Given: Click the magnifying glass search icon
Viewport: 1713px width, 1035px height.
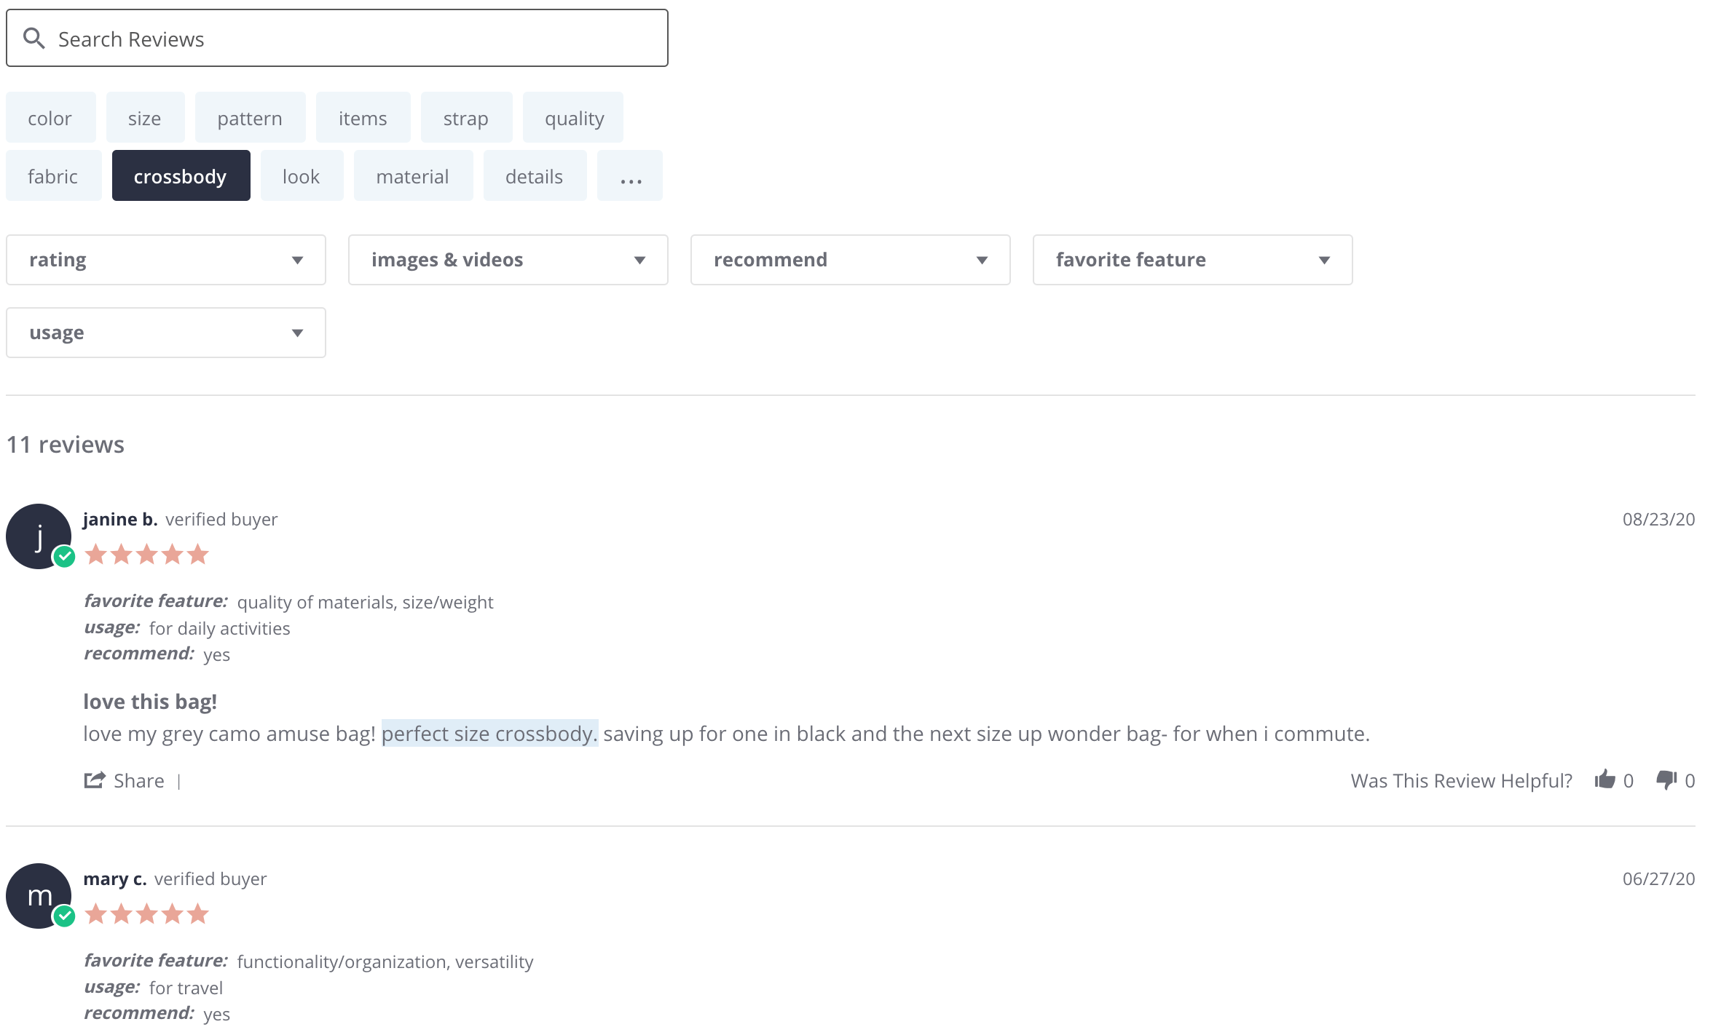Looking at the screenshot, I should pyautogui.click(x=34, y=38).
